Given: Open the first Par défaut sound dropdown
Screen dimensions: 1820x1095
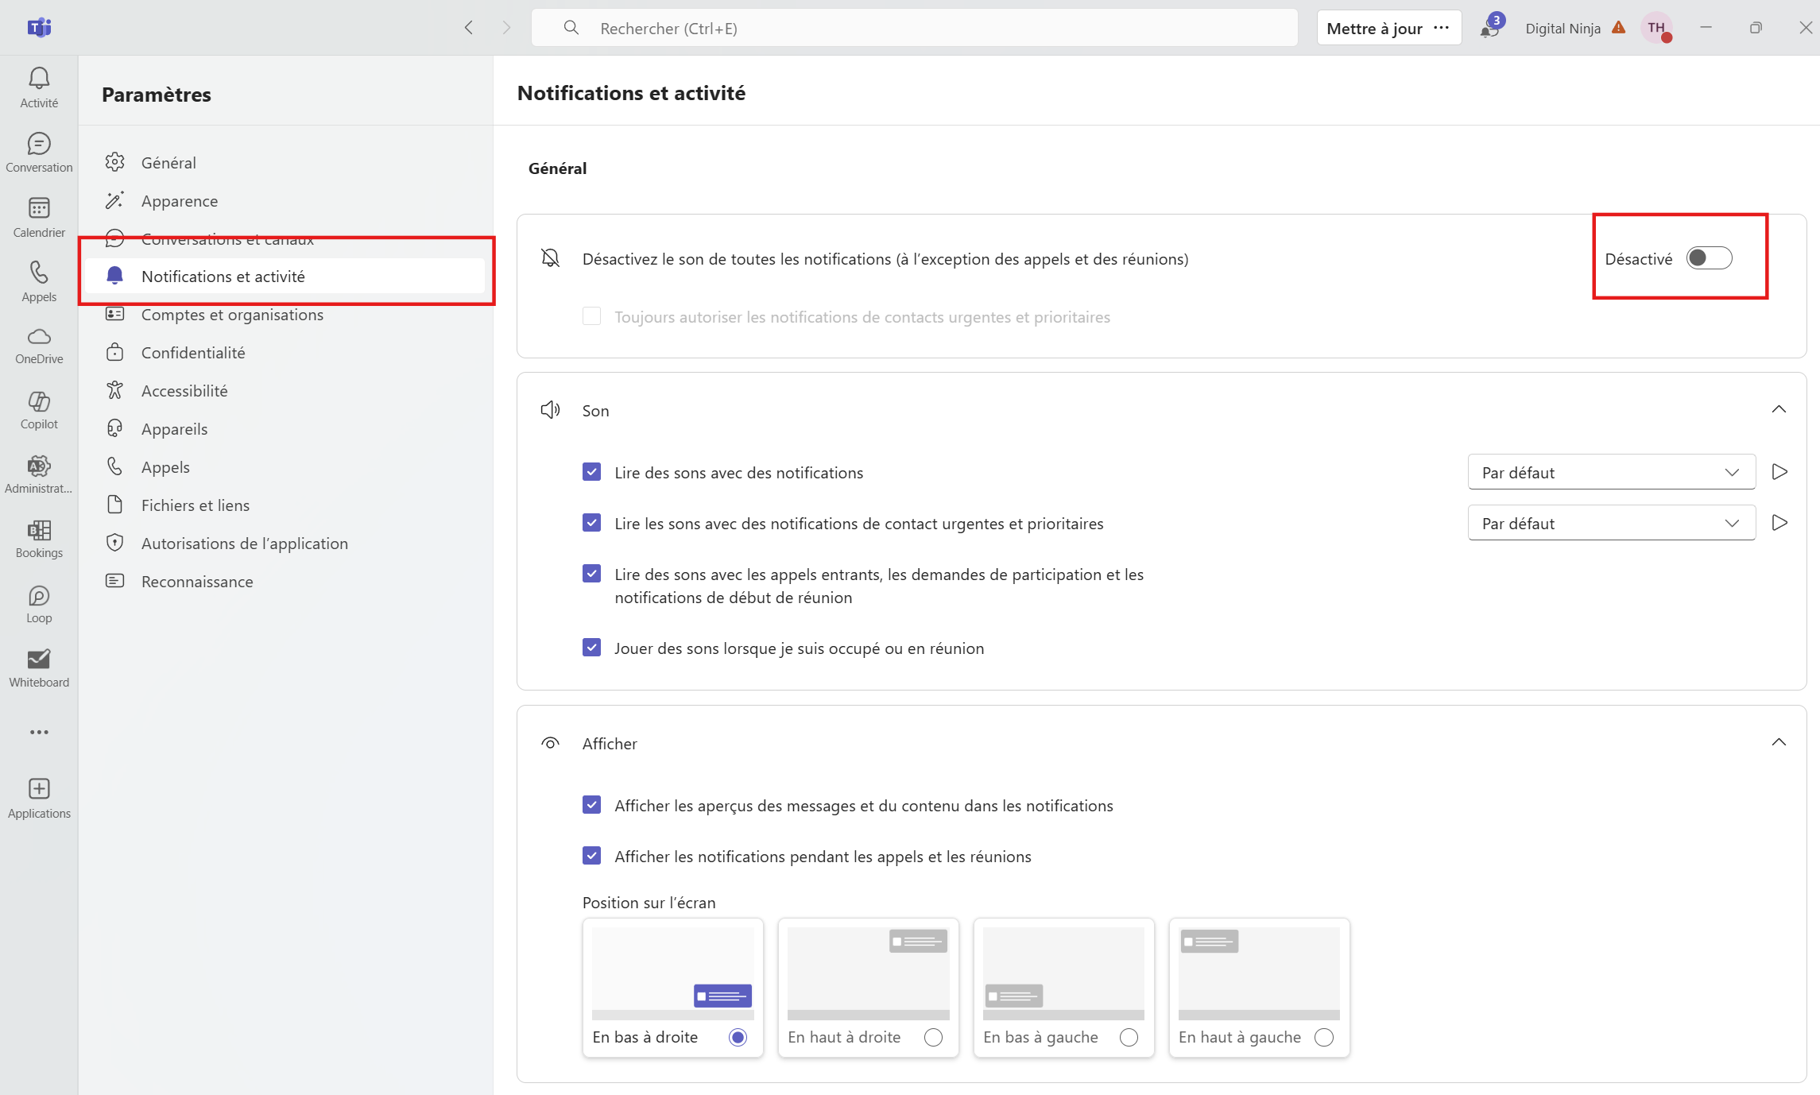Looking at the screenshot, I should pos(1611,472).
